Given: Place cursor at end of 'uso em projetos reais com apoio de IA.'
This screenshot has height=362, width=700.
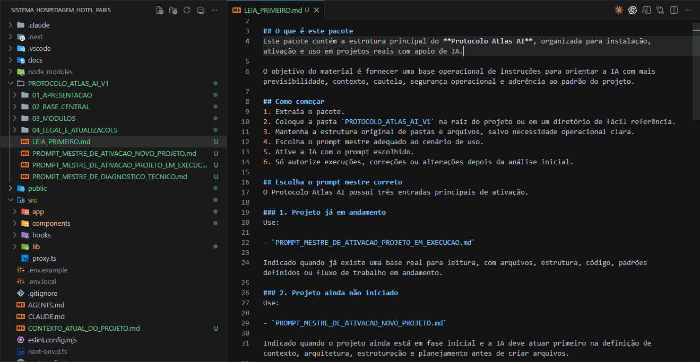Looking at the screenshot, I should [464, 51].
